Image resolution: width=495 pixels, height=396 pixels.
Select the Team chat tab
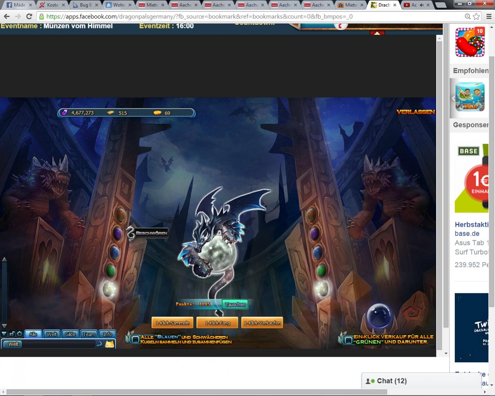click(x=89, y=334)
